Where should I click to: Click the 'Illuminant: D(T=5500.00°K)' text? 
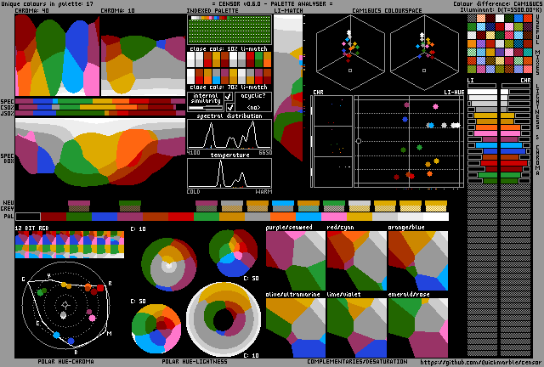pyautogui.click(x=499, y=9)
